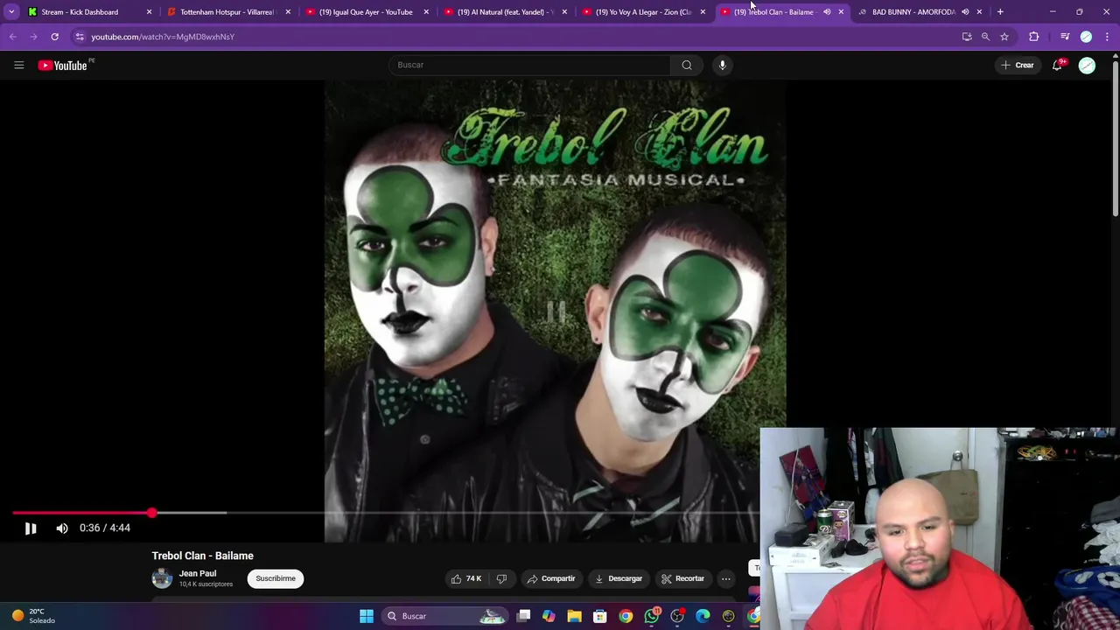Open the YouTube account avatar menu
Viewport: 1120px width, 630px height.
1087,65
